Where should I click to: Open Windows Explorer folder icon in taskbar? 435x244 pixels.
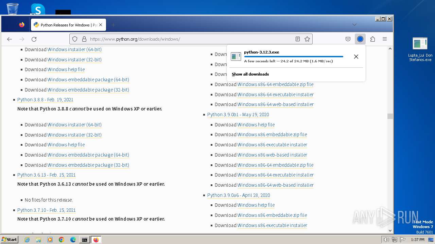pos(38,240)
